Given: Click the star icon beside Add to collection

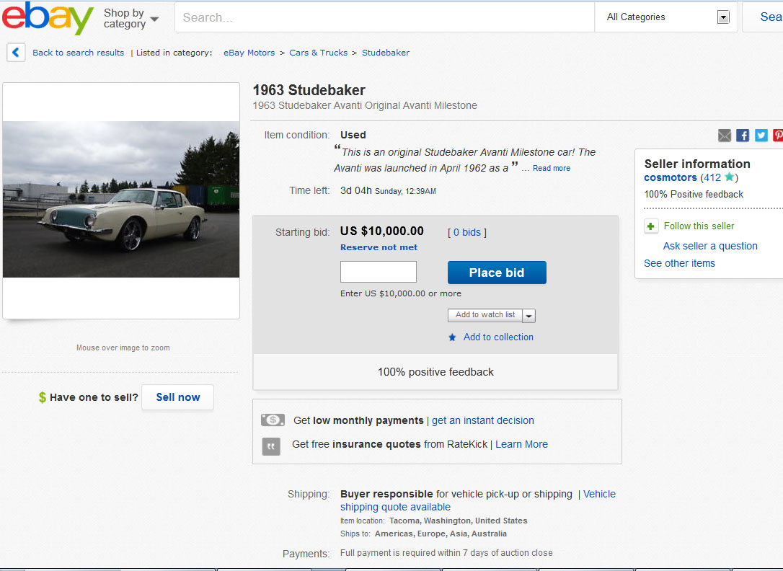Looking at the screenshot, I should tap(452, 337).
